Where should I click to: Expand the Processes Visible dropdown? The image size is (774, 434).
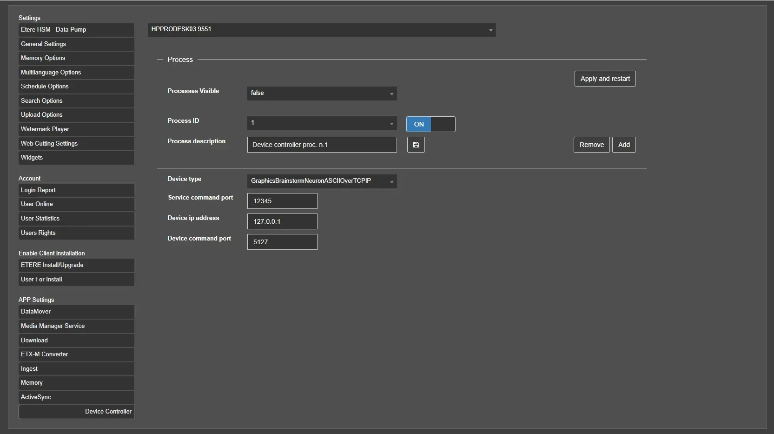pos(322,93)
